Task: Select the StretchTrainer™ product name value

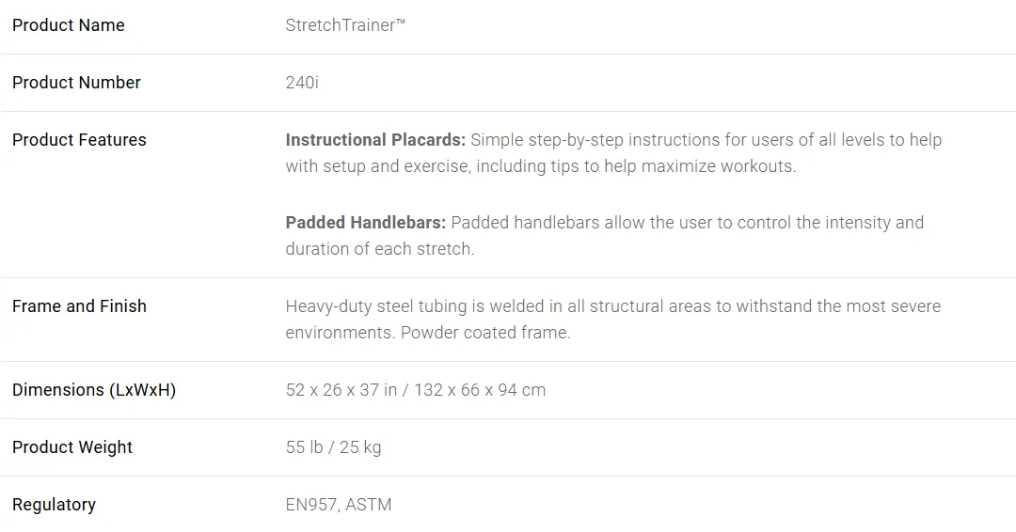Action: (x=345, y=25)
